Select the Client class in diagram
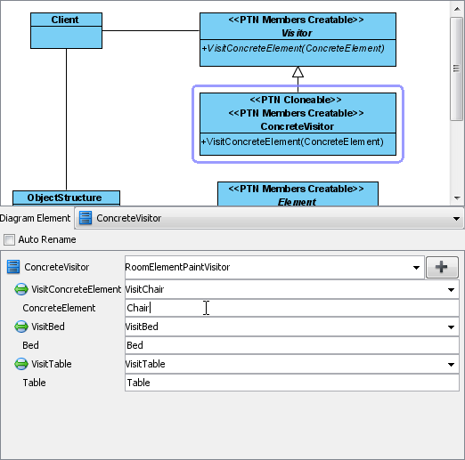 click(66, 30)
